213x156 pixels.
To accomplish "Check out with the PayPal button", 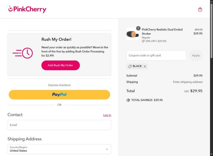I will click(59, 95).
